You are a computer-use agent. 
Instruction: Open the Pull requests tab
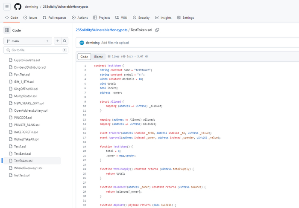pyautogui.click(x=54, y=17)
